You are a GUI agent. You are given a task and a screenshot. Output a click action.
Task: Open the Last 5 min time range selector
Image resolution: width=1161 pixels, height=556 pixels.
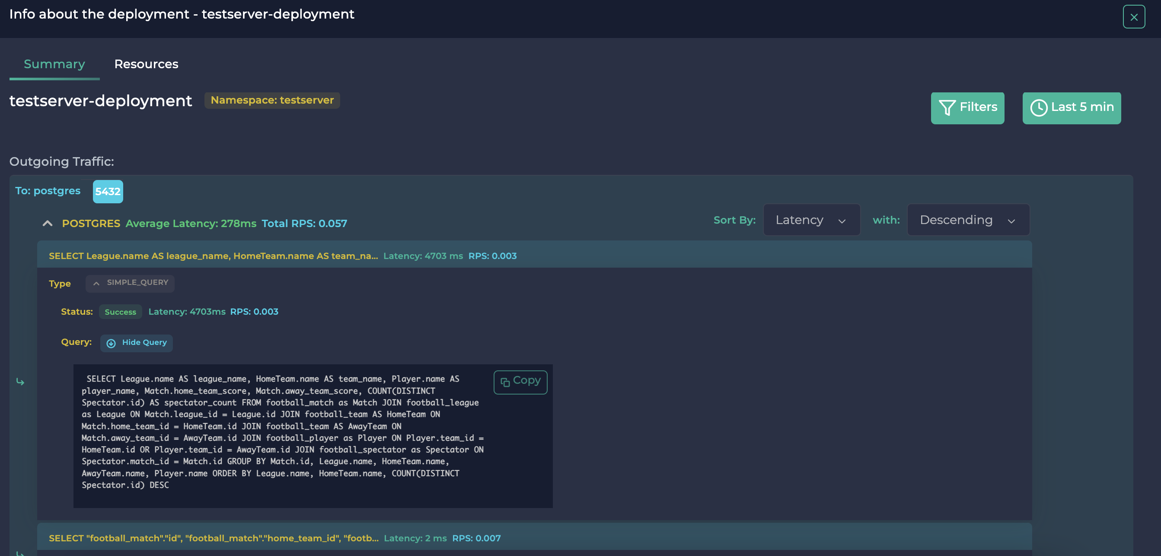(1072, 107)
